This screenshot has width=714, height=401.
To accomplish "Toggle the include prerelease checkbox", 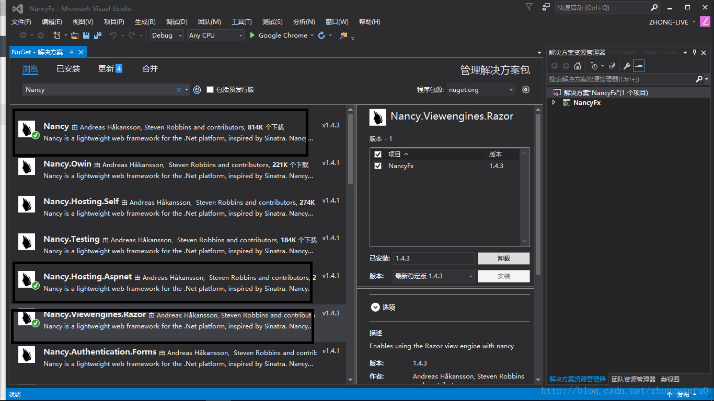I will point(210,90).
